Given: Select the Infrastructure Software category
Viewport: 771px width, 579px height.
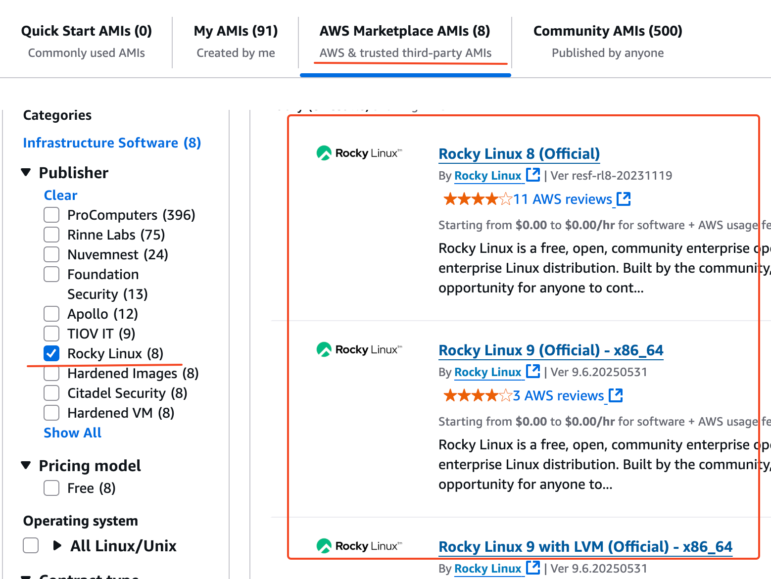Looking at the screenshot, I should click(x=112, y=143).
